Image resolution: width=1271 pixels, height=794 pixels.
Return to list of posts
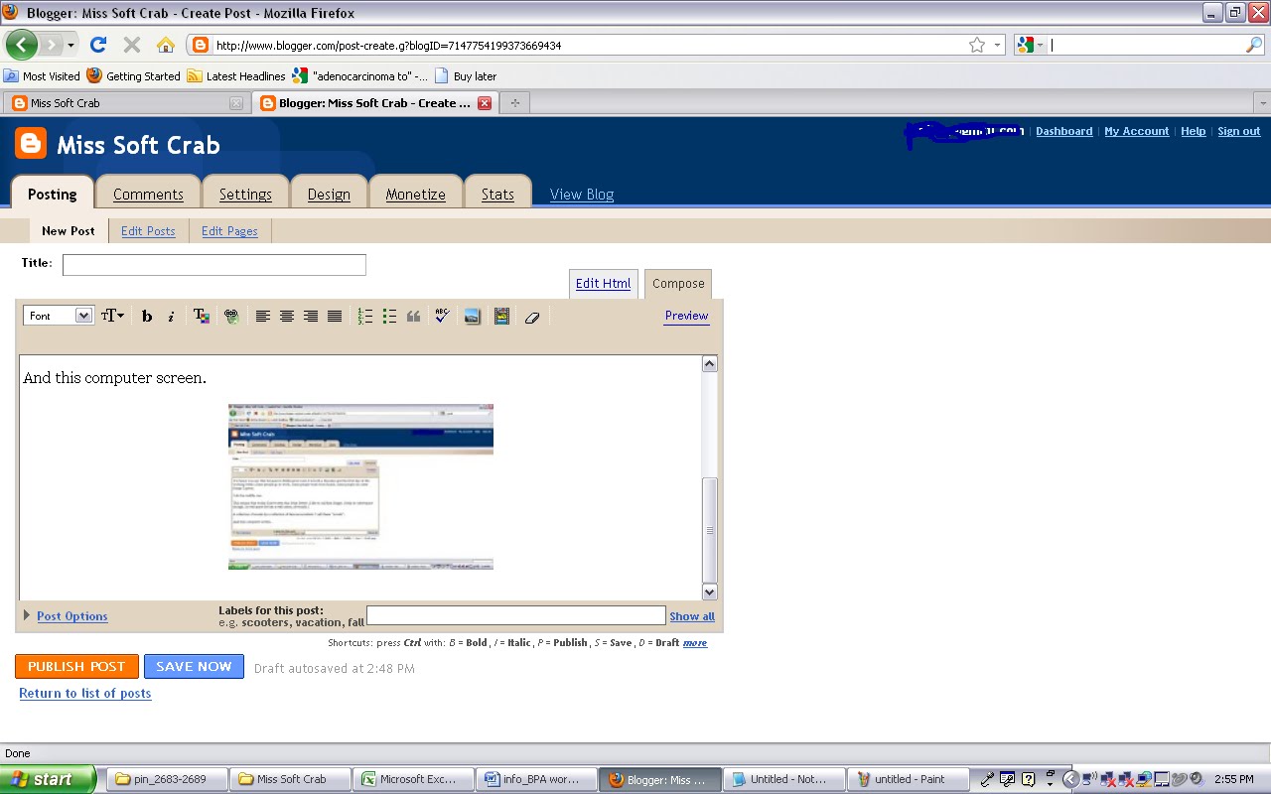pyautogui.click(x=85, y=694)
